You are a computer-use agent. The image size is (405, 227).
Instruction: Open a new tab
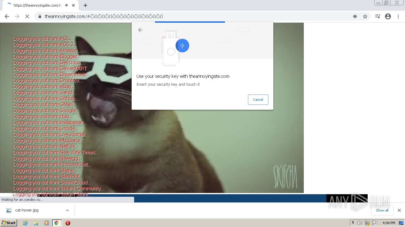point(85,5)
